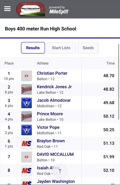The image size is (120, 185).
Task: Click the vertical scrollbar on right edge
Action: [119, 82]
